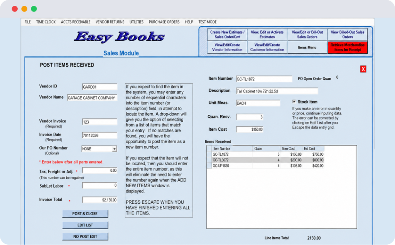Click Retrieve Merchandise Items for Receipt

348,47
